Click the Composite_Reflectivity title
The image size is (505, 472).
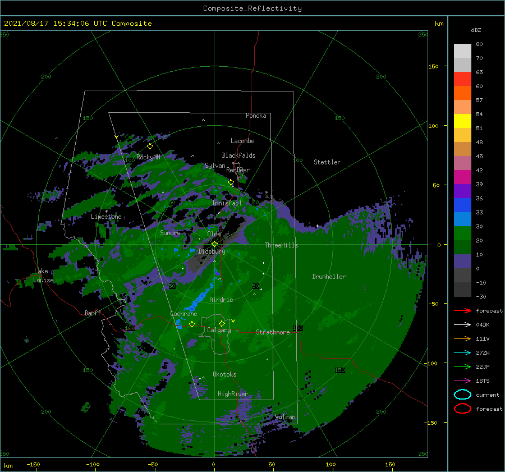(x=252, y=8)
